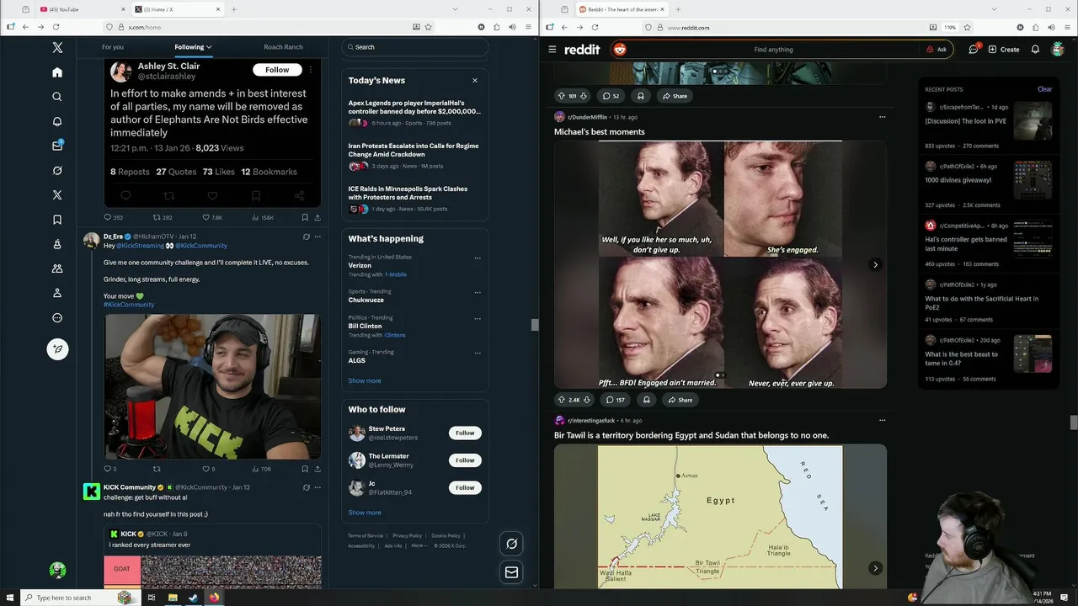Open File Explorer from Windows taskbar
The height and width of the screenshot is (606, 1078).
click(173, 598)
